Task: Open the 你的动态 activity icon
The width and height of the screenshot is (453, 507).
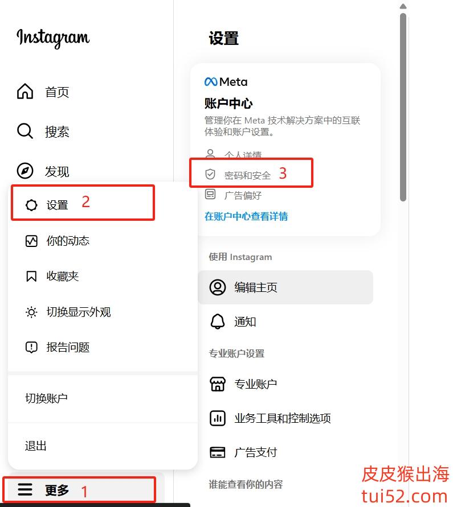Action: [x=31, y=241]
